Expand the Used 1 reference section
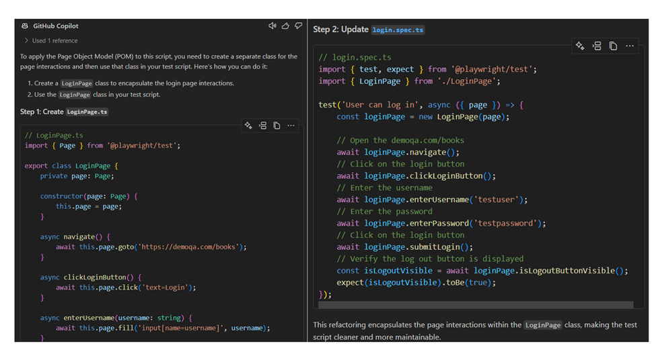The height and width of the screenshot is (350, 656). click(x=54, y=41)
